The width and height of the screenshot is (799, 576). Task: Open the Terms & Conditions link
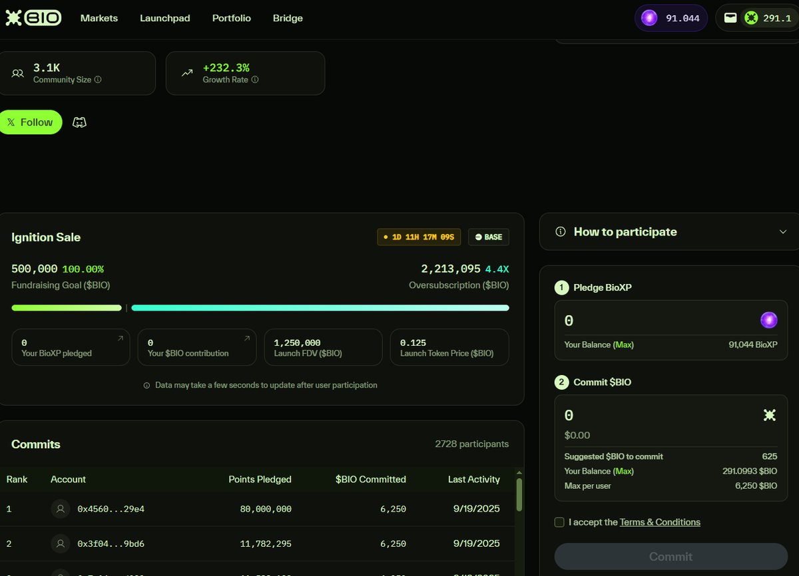click(x=660, y=522)
